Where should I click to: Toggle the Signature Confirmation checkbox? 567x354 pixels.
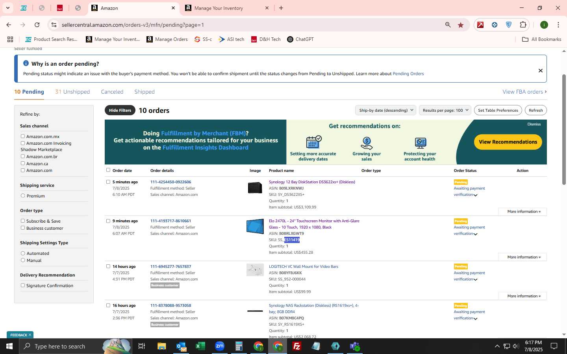tap(23, 285)
